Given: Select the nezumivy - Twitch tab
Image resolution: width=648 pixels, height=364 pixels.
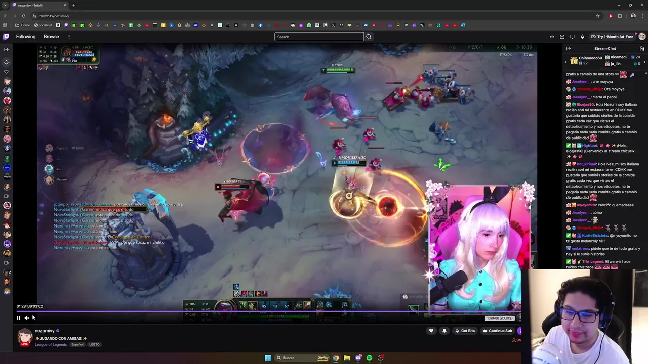Looking at the screenshot, I should tap(39, 5).
